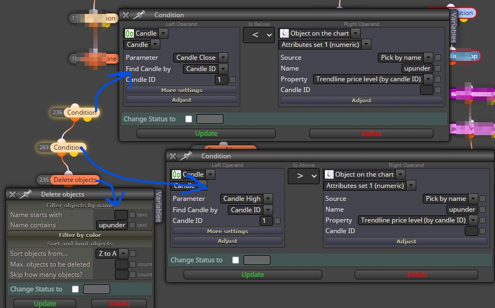Click More settings in upper Condition
Image resolution: width=495 pixels, height=308 pixels.
[181, 90]
